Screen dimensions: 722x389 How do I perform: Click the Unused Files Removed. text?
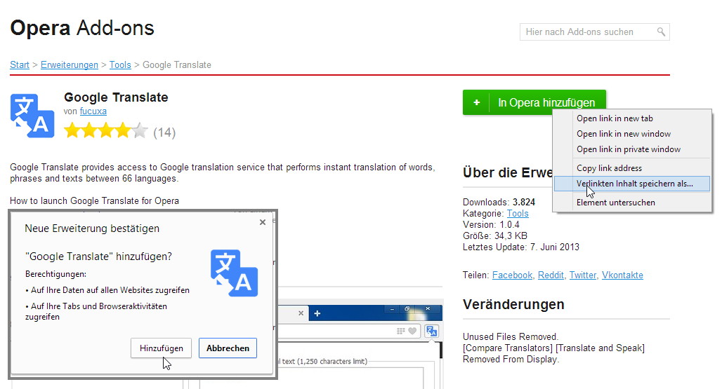pos(511,336)
